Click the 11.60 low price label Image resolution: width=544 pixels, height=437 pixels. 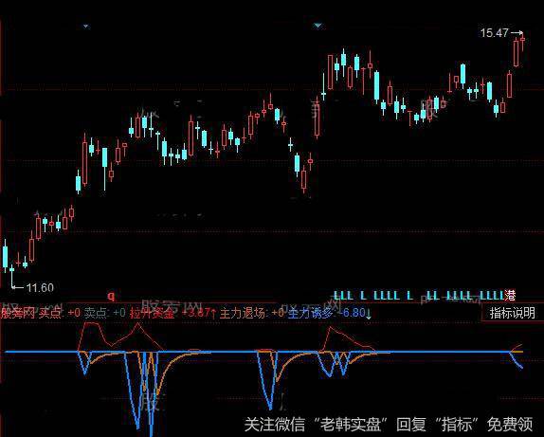[x=40, y=288]
